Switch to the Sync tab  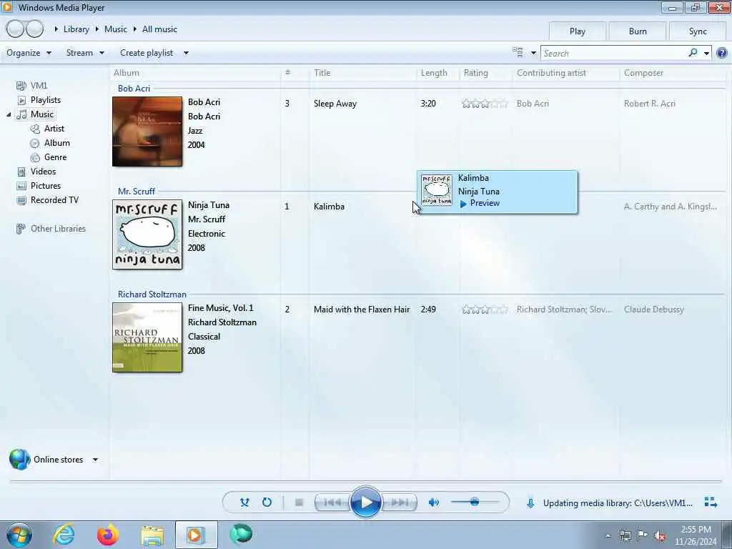(698, 31)
